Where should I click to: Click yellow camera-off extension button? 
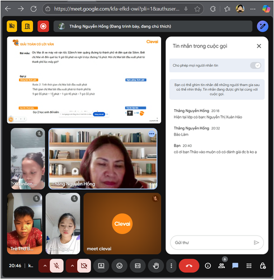pyautogui.click(x=12, y=26)
